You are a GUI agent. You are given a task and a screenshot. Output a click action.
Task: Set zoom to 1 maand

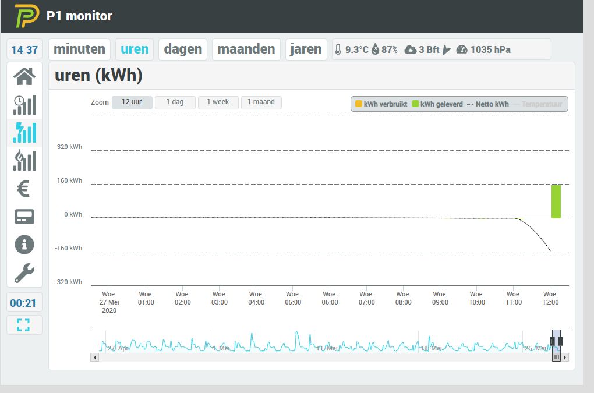[261, 102]
